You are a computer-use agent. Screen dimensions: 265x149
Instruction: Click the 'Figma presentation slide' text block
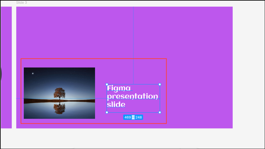point(133,98)
